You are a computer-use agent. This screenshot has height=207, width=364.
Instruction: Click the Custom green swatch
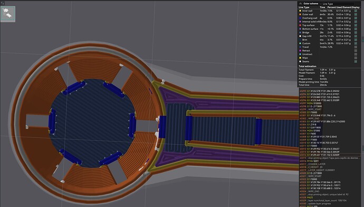[300, 43]
